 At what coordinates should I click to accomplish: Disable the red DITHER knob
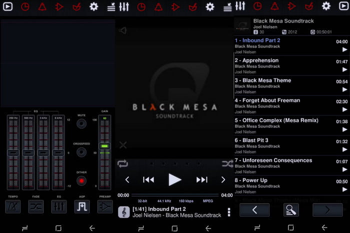click(81, 181)
